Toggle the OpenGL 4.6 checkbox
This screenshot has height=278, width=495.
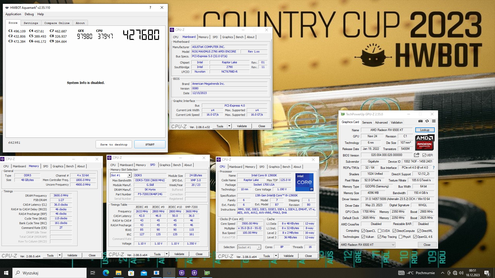pyautogui.click(x=415, y=237)
